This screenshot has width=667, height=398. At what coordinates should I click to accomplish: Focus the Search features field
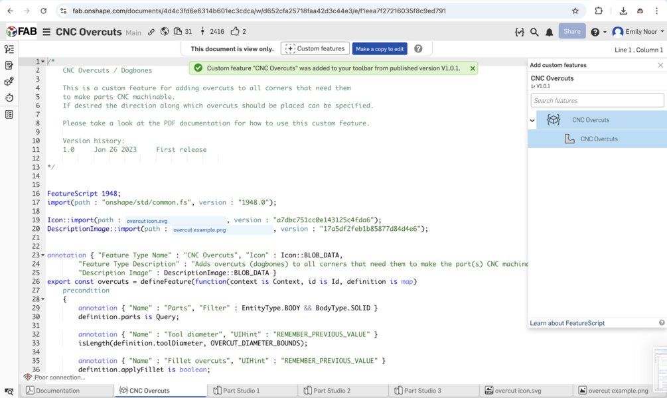[597, 100]
